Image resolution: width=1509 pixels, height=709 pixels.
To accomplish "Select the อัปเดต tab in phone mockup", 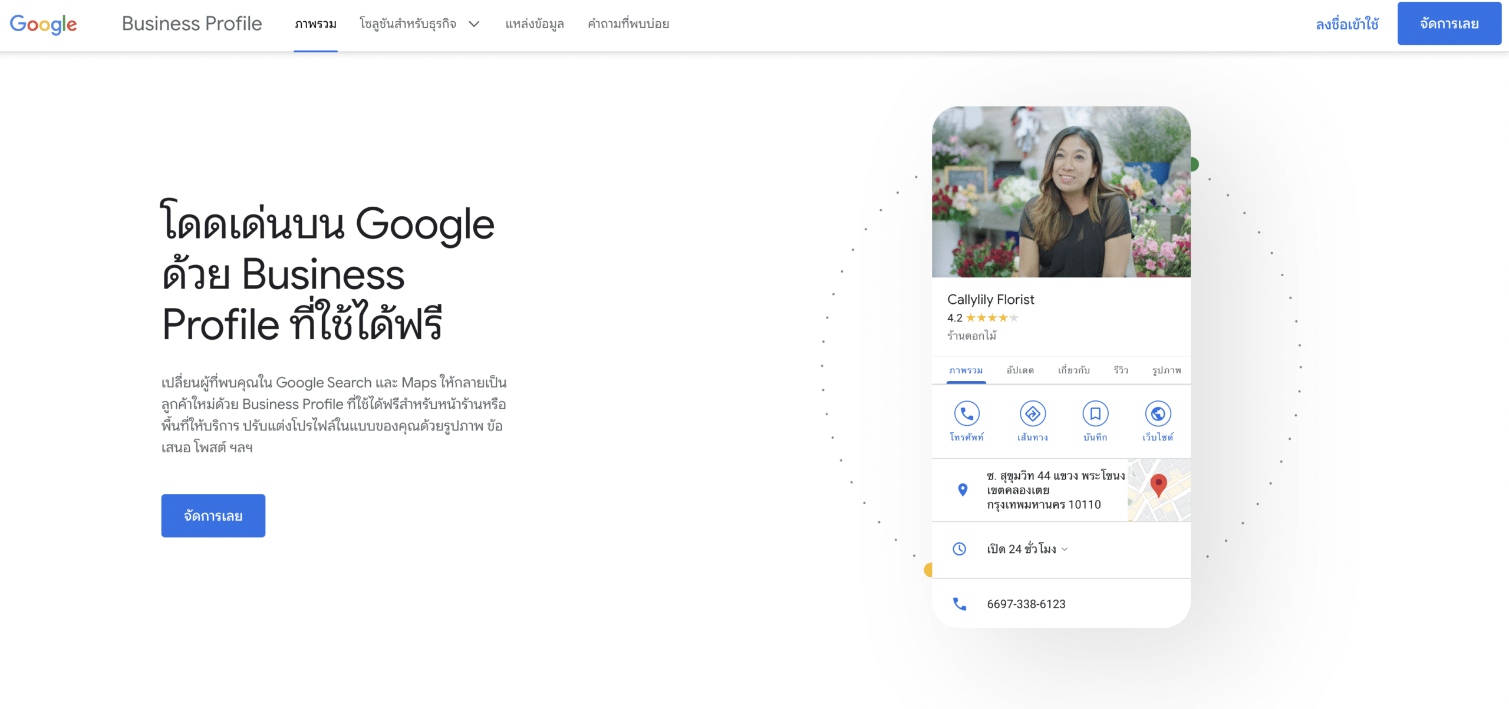I will 1020,370.
